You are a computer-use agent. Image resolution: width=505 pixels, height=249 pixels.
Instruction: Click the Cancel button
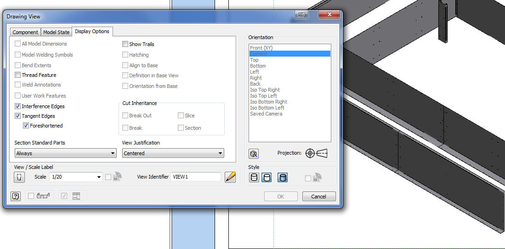(x=319, y=197)
